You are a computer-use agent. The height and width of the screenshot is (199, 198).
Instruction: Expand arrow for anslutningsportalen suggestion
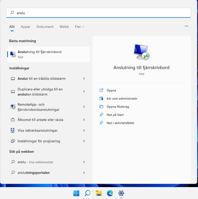pyautogui.click(x=84, y=173)
